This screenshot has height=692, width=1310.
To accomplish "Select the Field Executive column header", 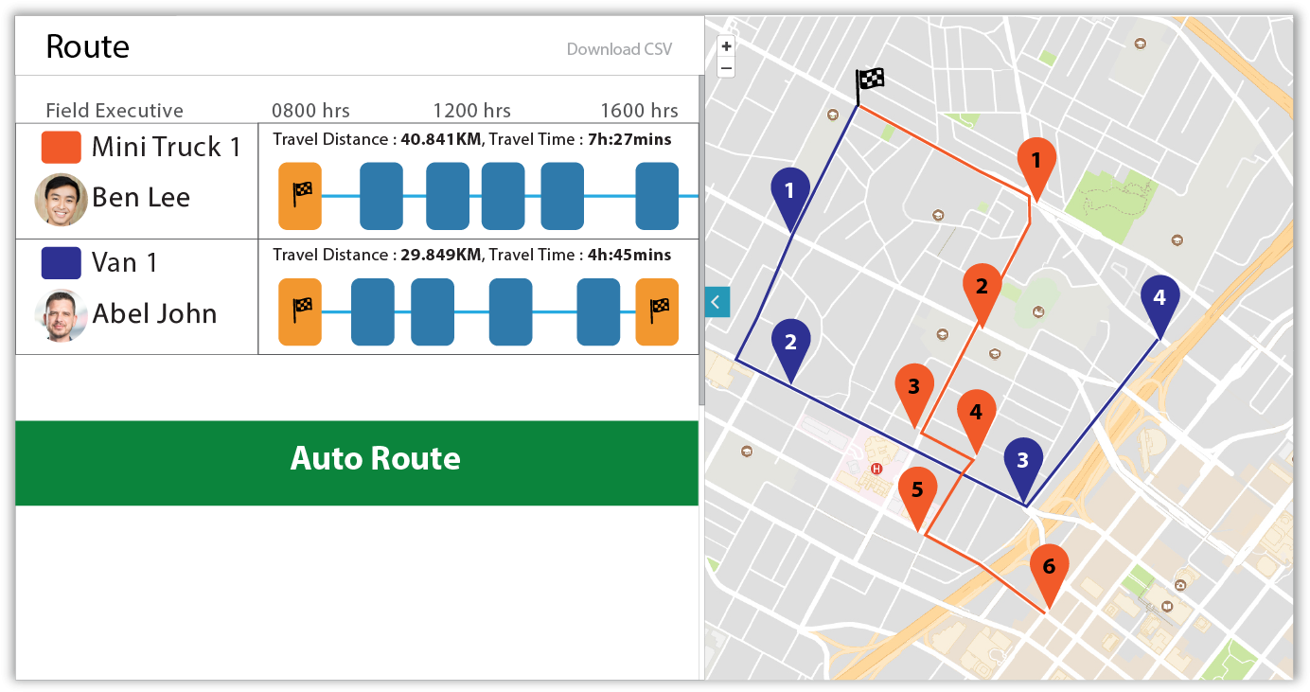I will [114, 110].
